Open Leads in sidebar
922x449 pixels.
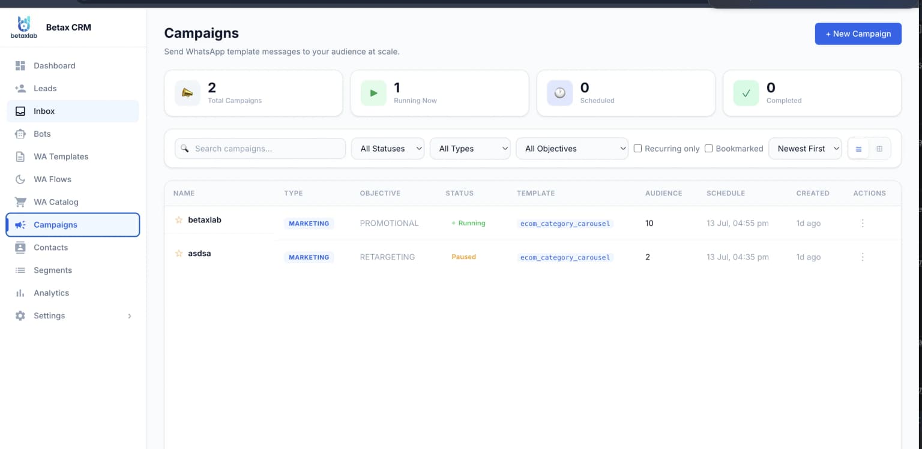coord(73,88)
